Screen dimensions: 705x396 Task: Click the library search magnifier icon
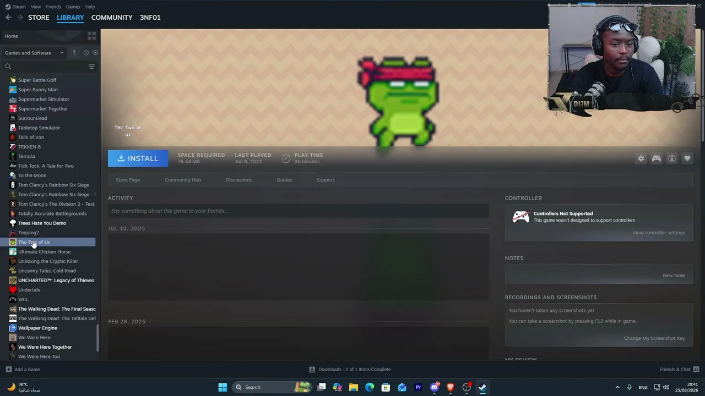click(x=8, y=67)
